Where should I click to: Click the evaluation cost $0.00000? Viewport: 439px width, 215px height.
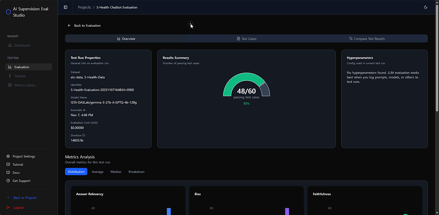tap(77, 128)
